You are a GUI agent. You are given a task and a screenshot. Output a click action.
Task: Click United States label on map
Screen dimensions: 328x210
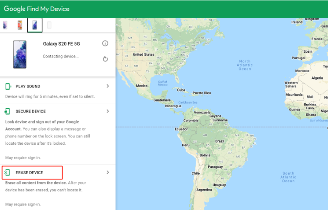[144, 54]
